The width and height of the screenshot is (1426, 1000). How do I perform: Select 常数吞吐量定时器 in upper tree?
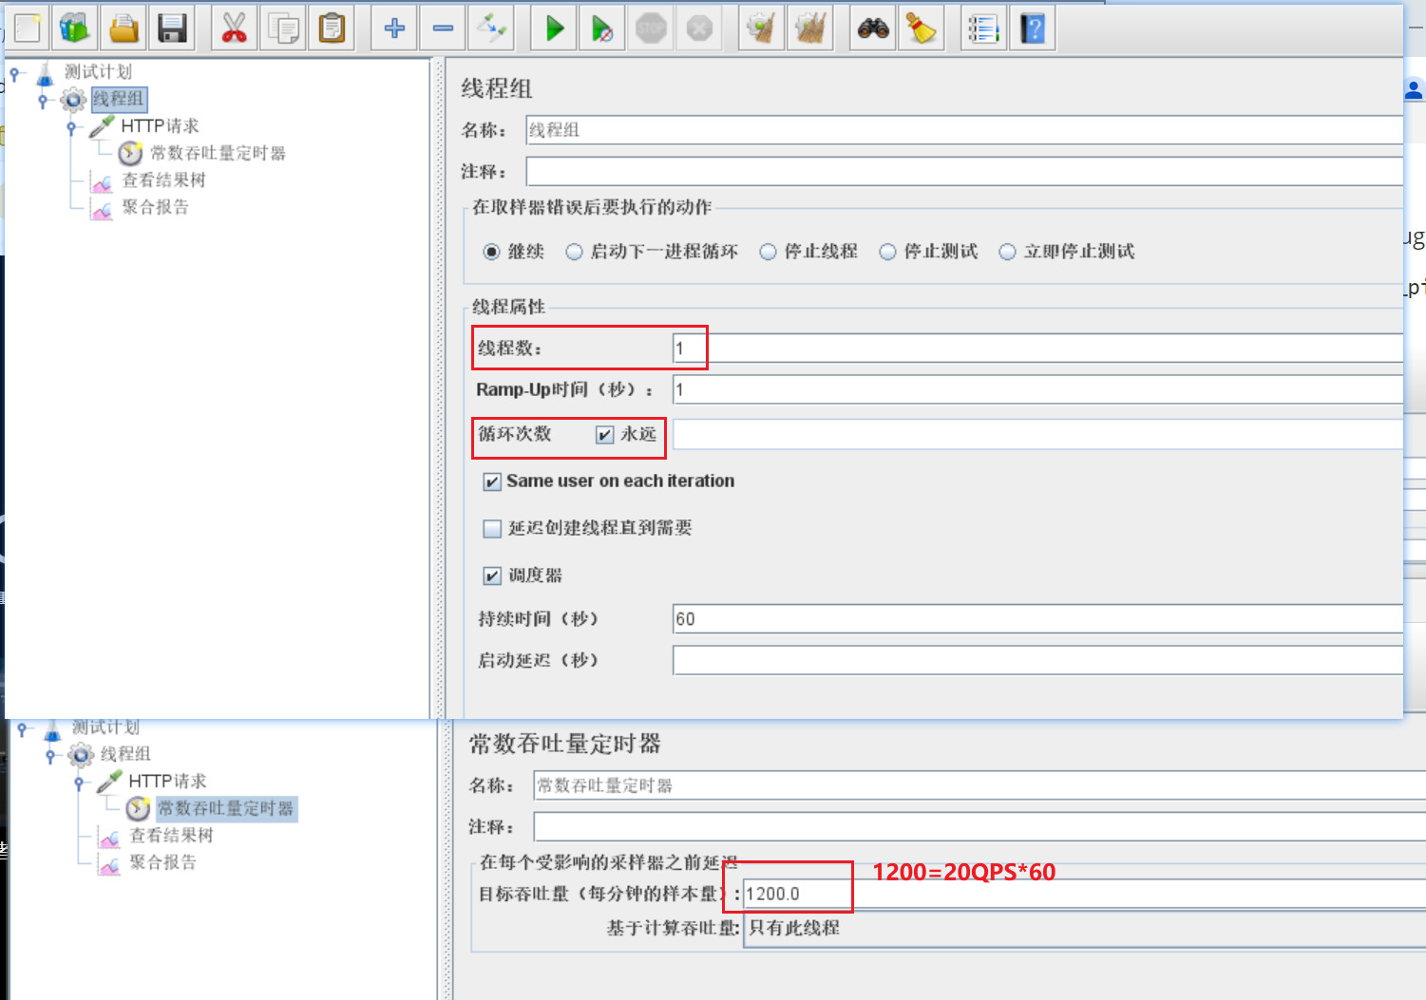[x=218, y=153]
